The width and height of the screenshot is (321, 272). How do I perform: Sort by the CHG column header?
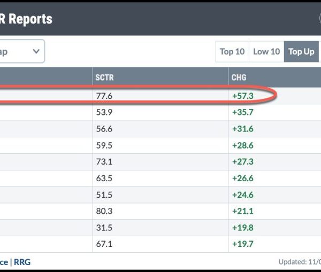click(x=239, y=77)
